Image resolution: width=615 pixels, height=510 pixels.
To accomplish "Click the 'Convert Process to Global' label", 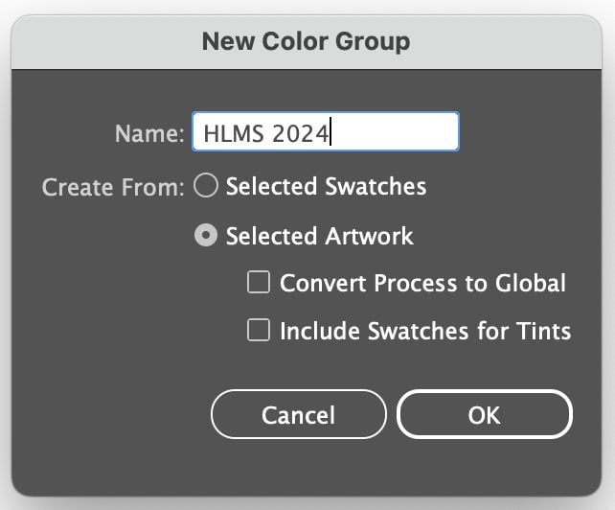I will tap(422, 283).
